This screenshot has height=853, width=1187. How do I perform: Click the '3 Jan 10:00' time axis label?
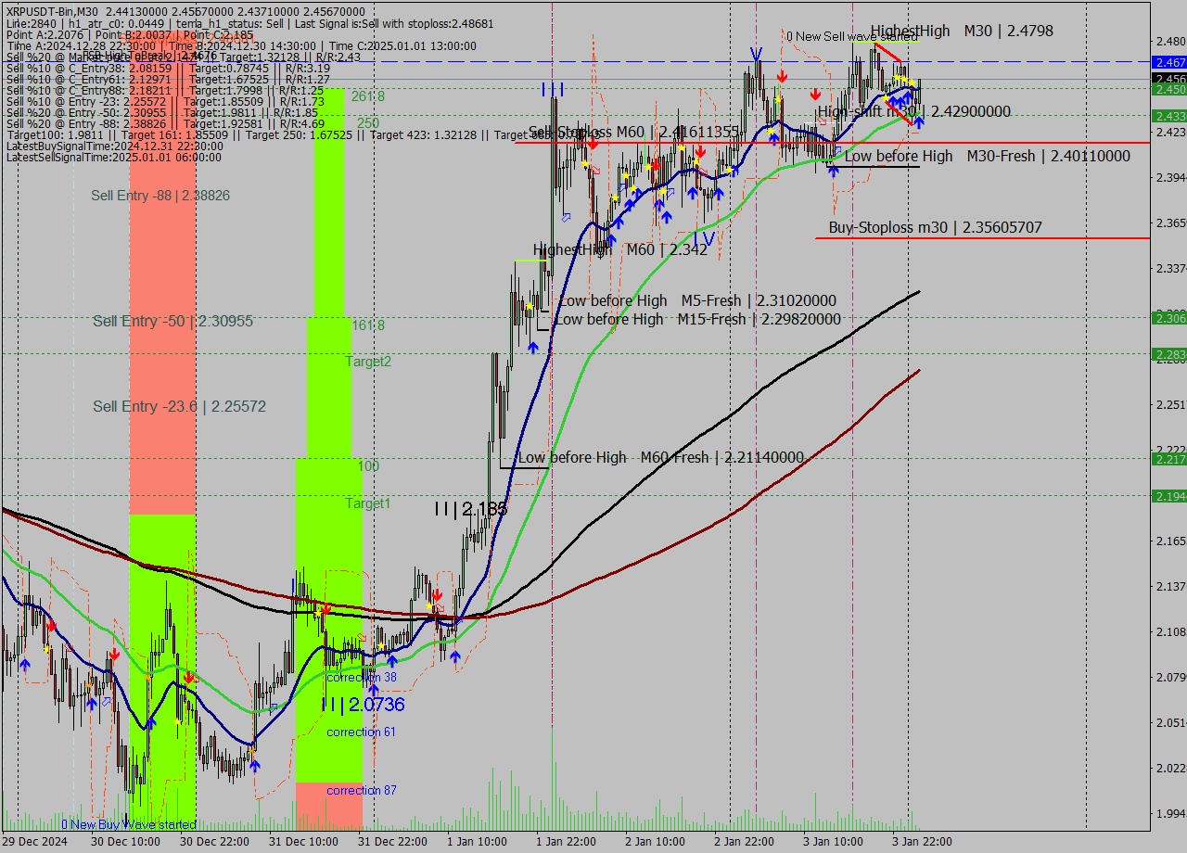(x=833, y=842)
